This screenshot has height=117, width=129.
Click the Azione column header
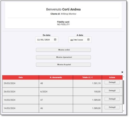(x=112, y=77)
